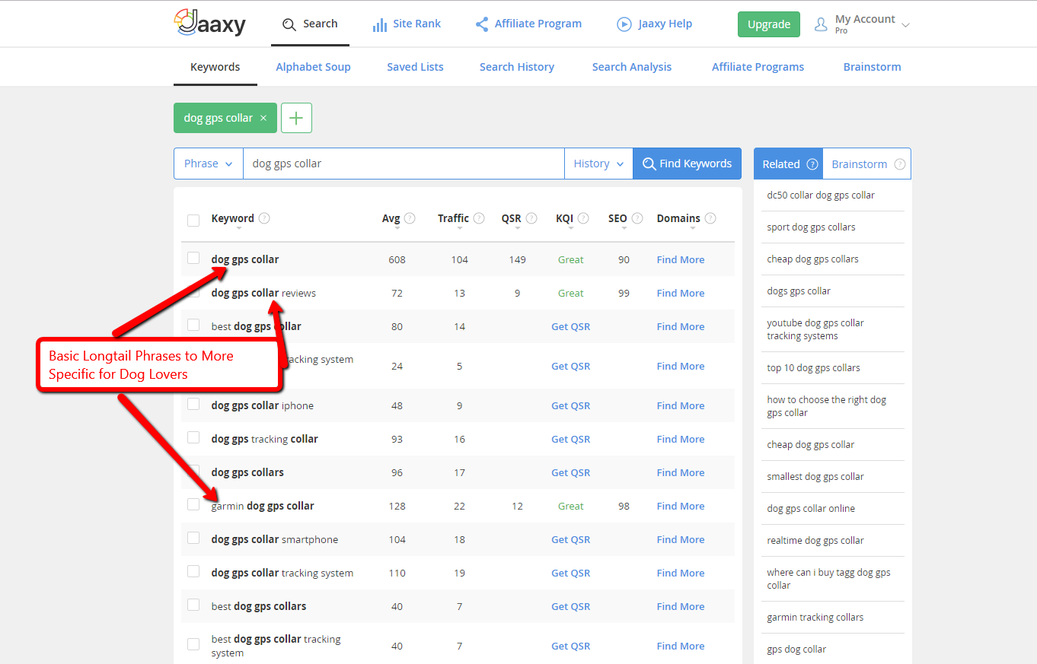Screen dimensions: 1037x664
Task: Click the Jaaxy Help play icon
Action: tap(624, 24)
